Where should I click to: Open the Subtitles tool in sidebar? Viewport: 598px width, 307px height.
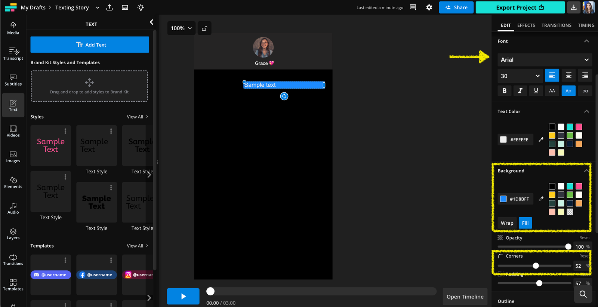click(x=13, y=80)
